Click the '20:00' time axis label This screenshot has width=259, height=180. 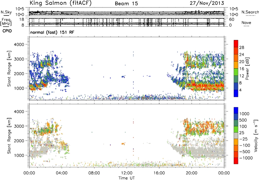[191, 173]
